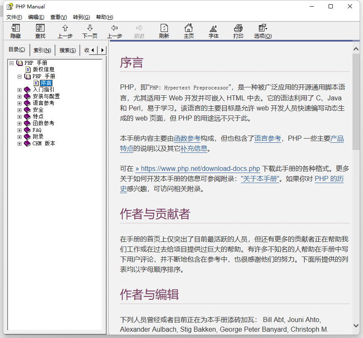363x338 pixels.
Task: Expand the 函数参考 tree node
Action: click(19, 123)
